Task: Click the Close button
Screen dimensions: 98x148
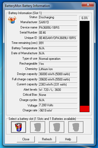Action: (26, 139)
